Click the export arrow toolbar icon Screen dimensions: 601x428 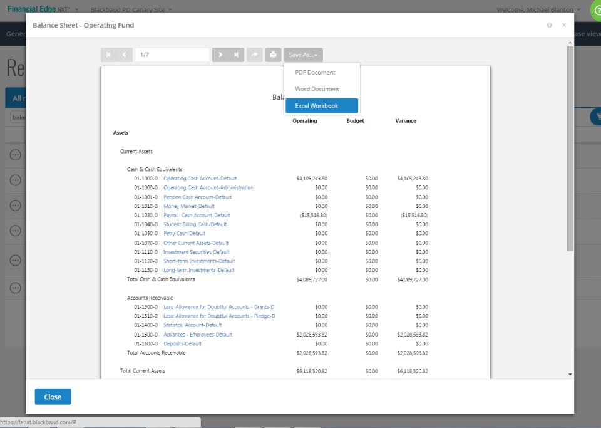click(x=255, y=55)
